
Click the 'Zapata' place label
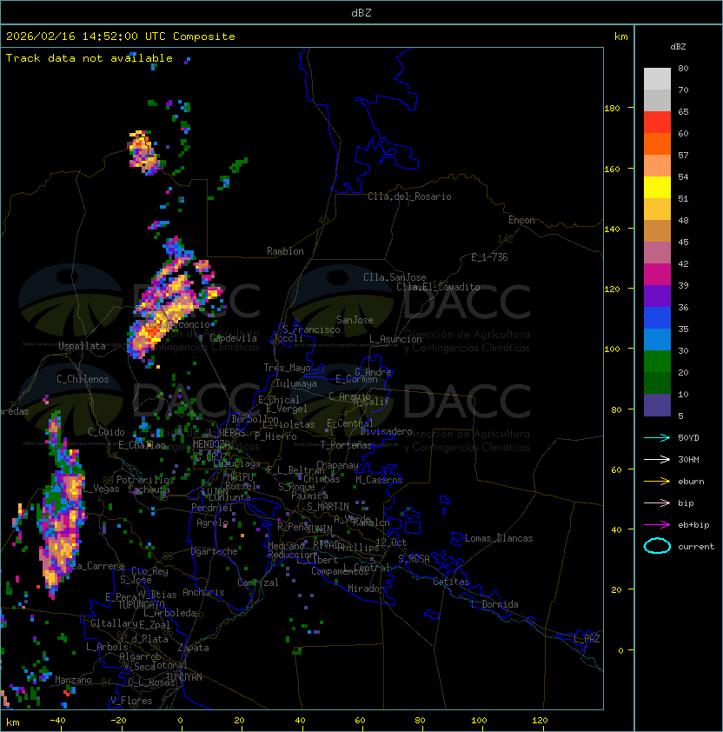pos(193,648)
